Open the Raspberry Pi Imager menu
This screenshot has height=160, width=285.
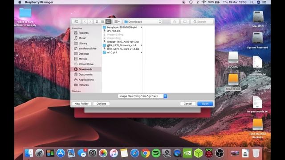39,2
